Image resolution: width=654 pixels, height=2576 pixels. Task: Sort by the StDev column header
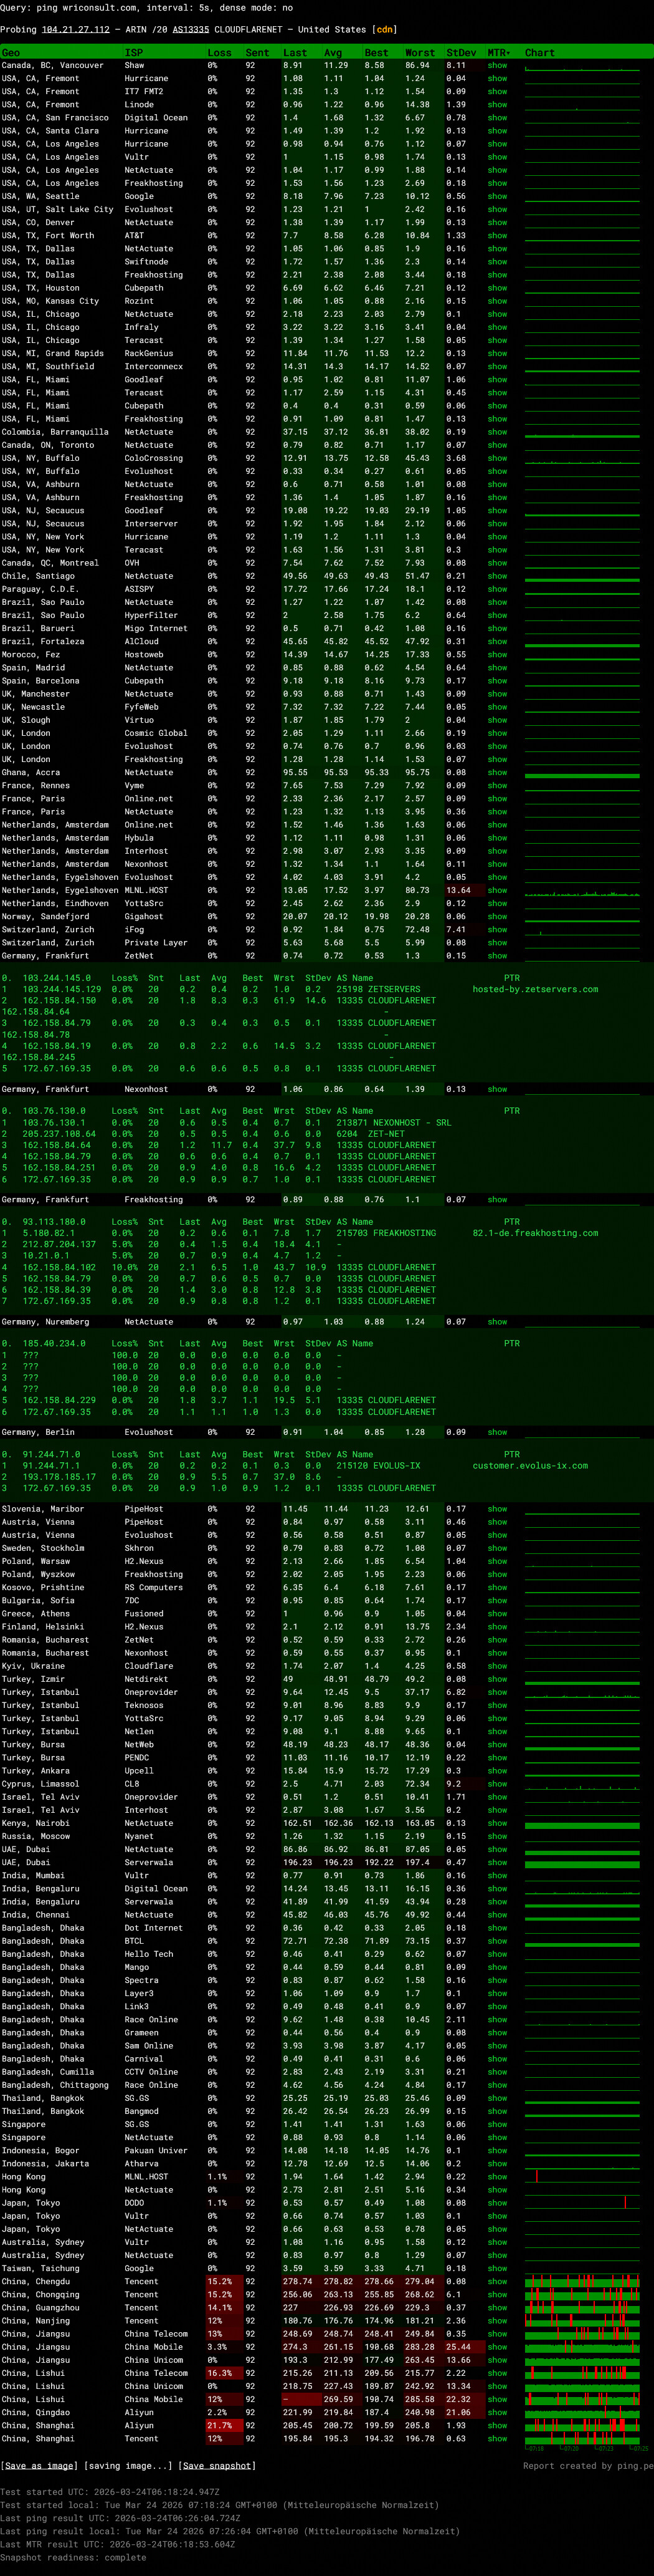[x=460, y=53]
